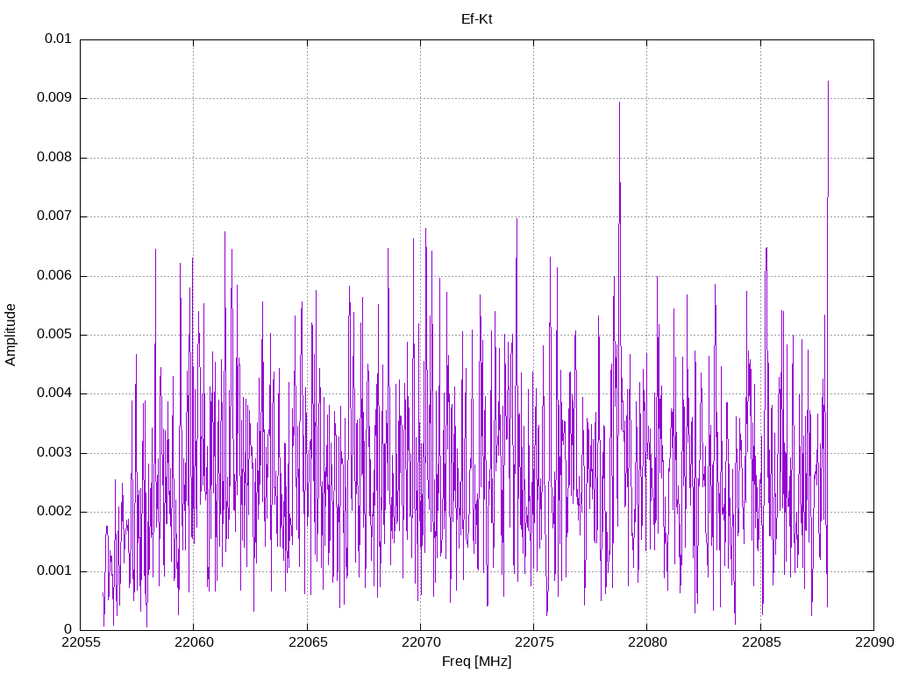The width and height of the screenshot is (898, 673).
Task: Select the 22090 x-axis tick label
Action: 873,643
